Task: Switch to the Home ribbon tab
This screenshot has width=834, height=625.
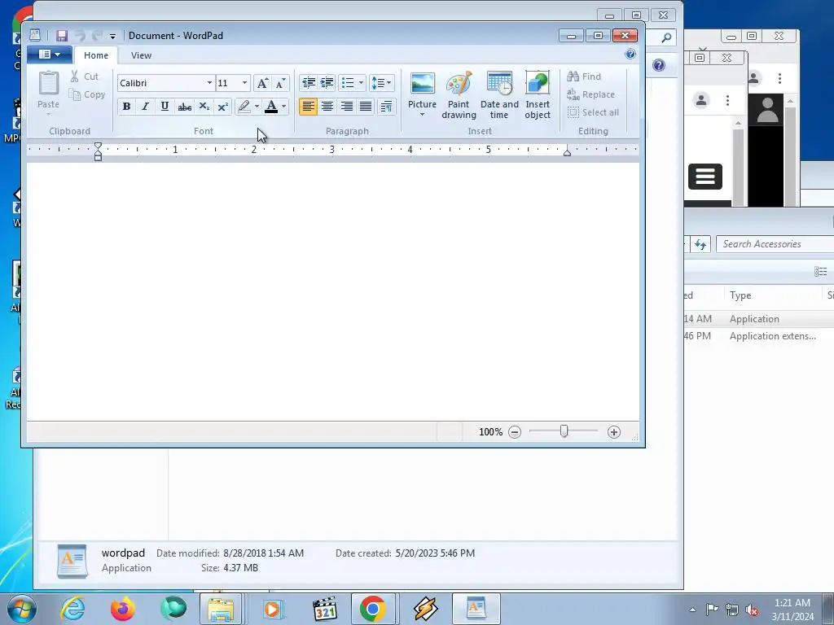Action: click(96, 55)
